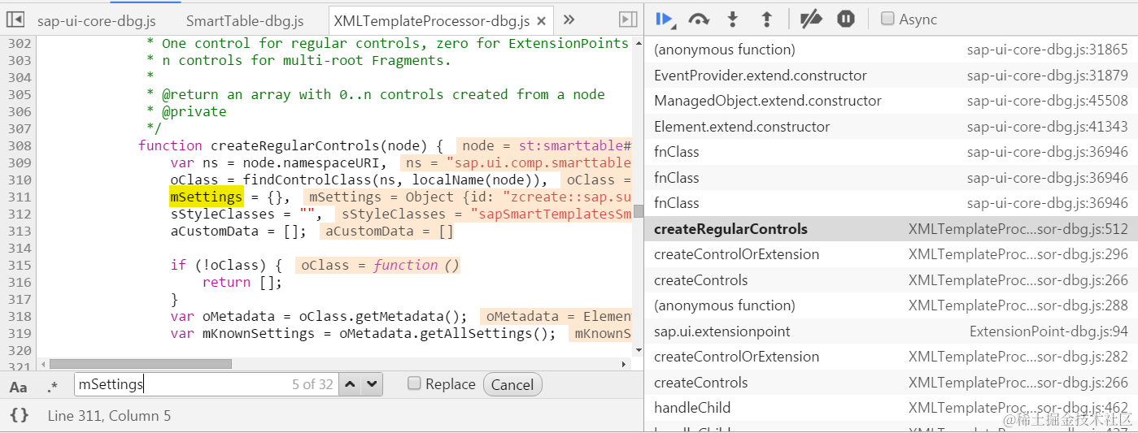The height and width of the screenshot is (433, 1138).
Task: Select ManagedObject.extend.constructor stack frame
Action: 891,101
